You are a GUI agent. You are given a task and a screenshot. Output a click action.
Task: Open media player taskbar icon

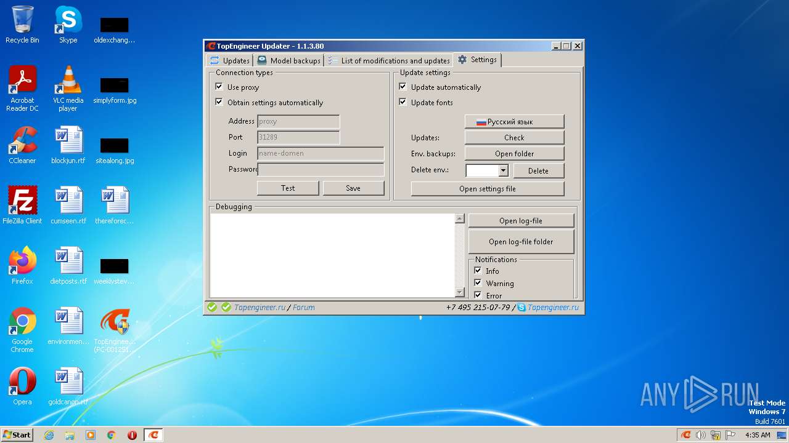(x=91, y=435)
